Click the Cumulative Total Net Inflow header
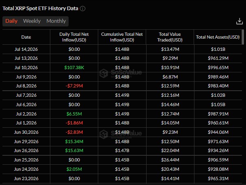 (122, 37)
